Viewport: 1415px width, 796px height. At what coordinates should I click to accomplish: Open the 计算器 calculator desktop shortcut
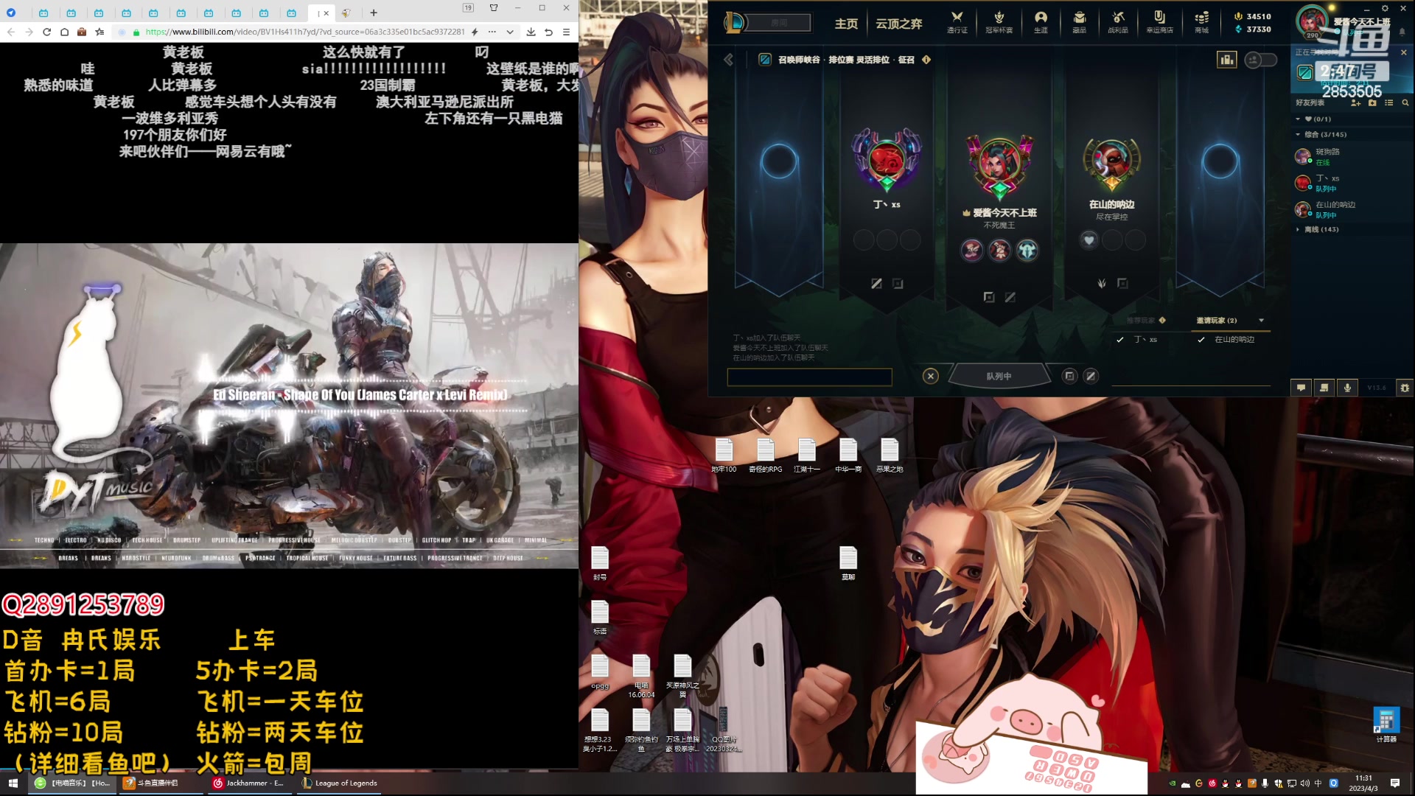pyautogui.click(x=1386, y=725)
